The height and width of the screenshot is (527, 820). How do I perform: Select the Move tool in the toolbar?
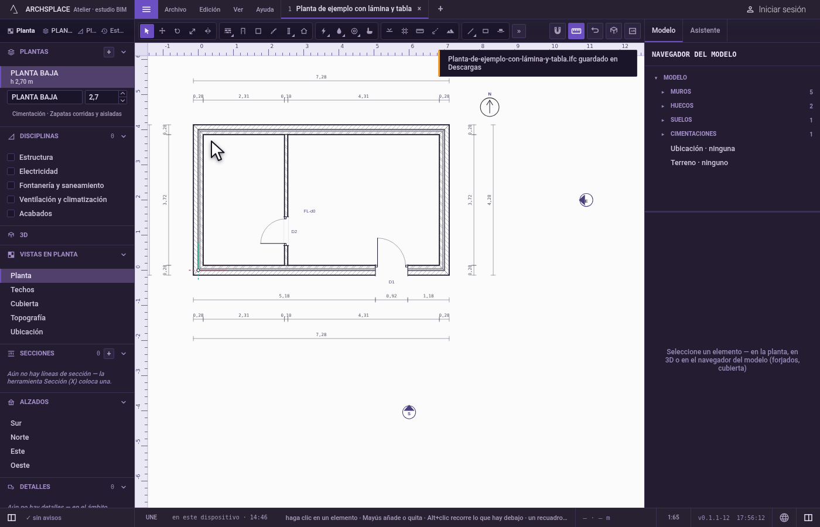pyautogui.click(x=162, y=31)
